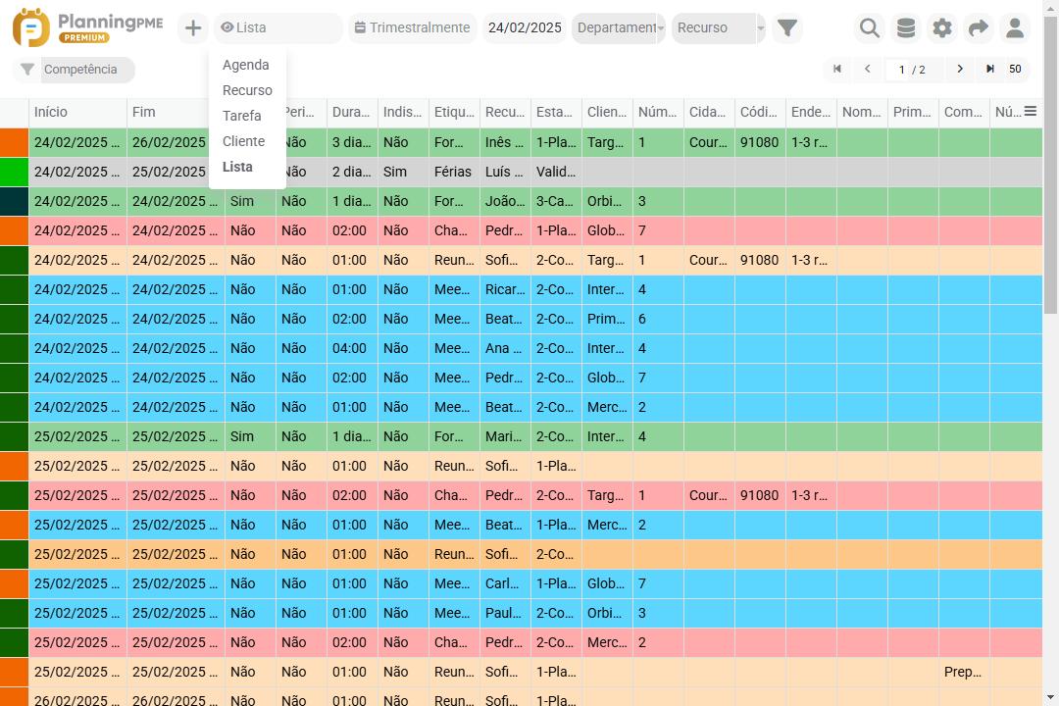
Task: Click the Clien... column header
Action: (607, 112)
